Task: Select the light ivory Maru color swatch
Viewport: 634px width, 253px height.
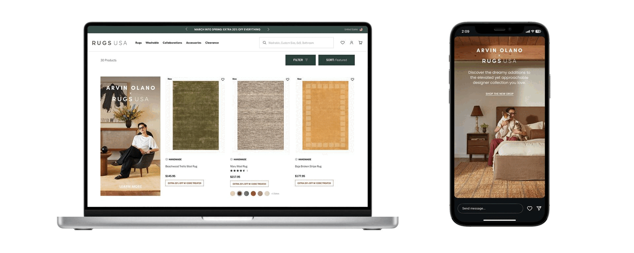Action: (x=267, y=194)
